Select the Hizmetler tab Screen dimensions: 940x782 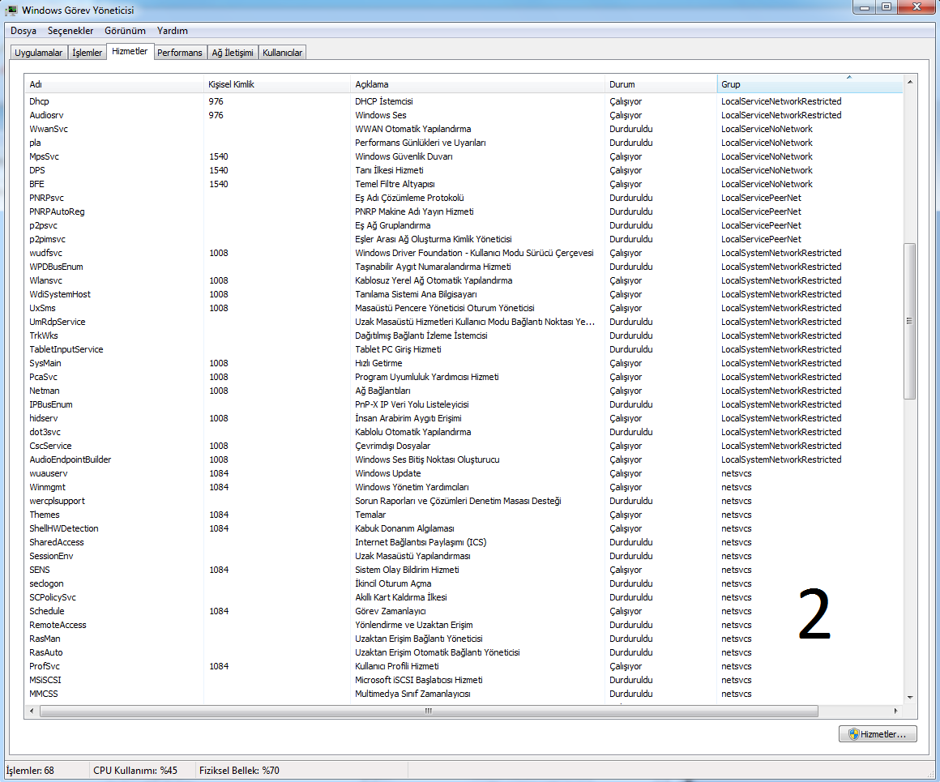[130, 52]
